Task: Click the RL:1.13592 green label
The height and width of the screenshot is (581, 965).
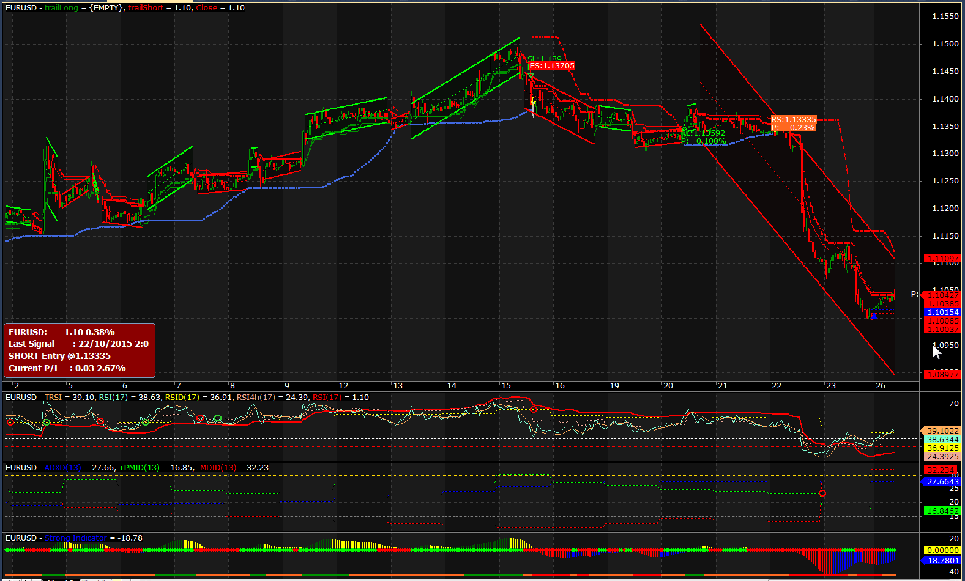Action: pos(703,133)
